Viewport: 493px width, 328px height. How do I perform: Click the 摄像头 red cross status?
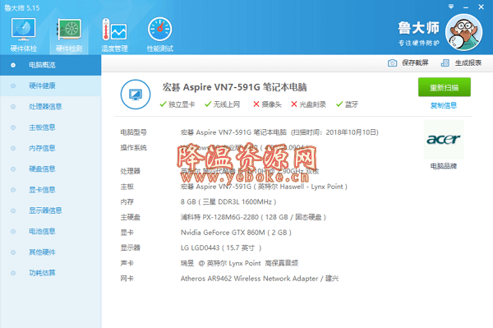click(x=267, y=104)
